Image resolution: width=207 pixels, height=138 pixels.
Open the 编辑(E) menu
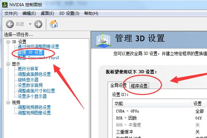tap(29, 13)
